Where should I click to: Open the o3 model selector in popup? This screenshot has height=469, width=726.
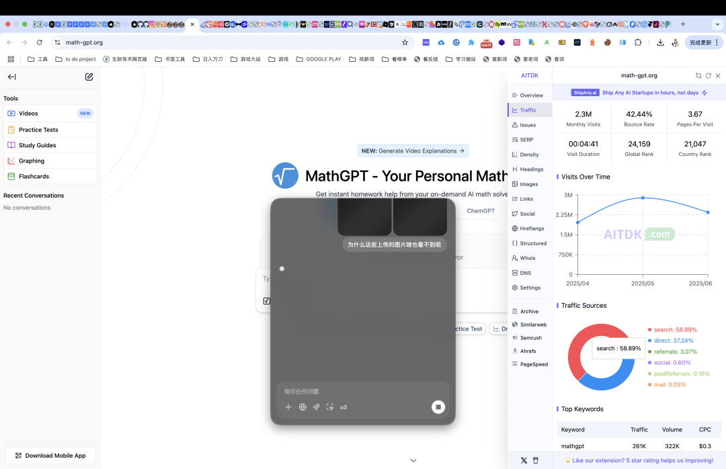tap(343, 407)
